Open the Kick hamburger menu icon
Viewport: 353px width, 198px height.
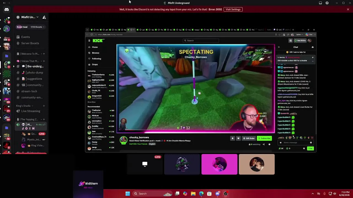pos(89,41)
